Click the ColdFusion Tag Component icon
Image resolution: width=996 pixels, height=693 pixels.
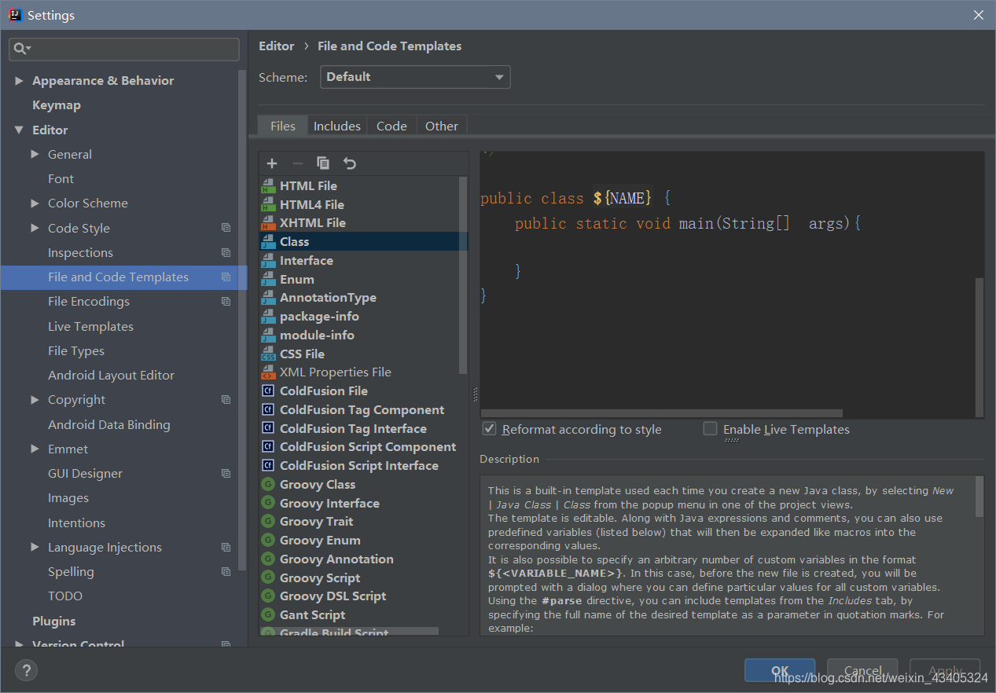(268, 410)
